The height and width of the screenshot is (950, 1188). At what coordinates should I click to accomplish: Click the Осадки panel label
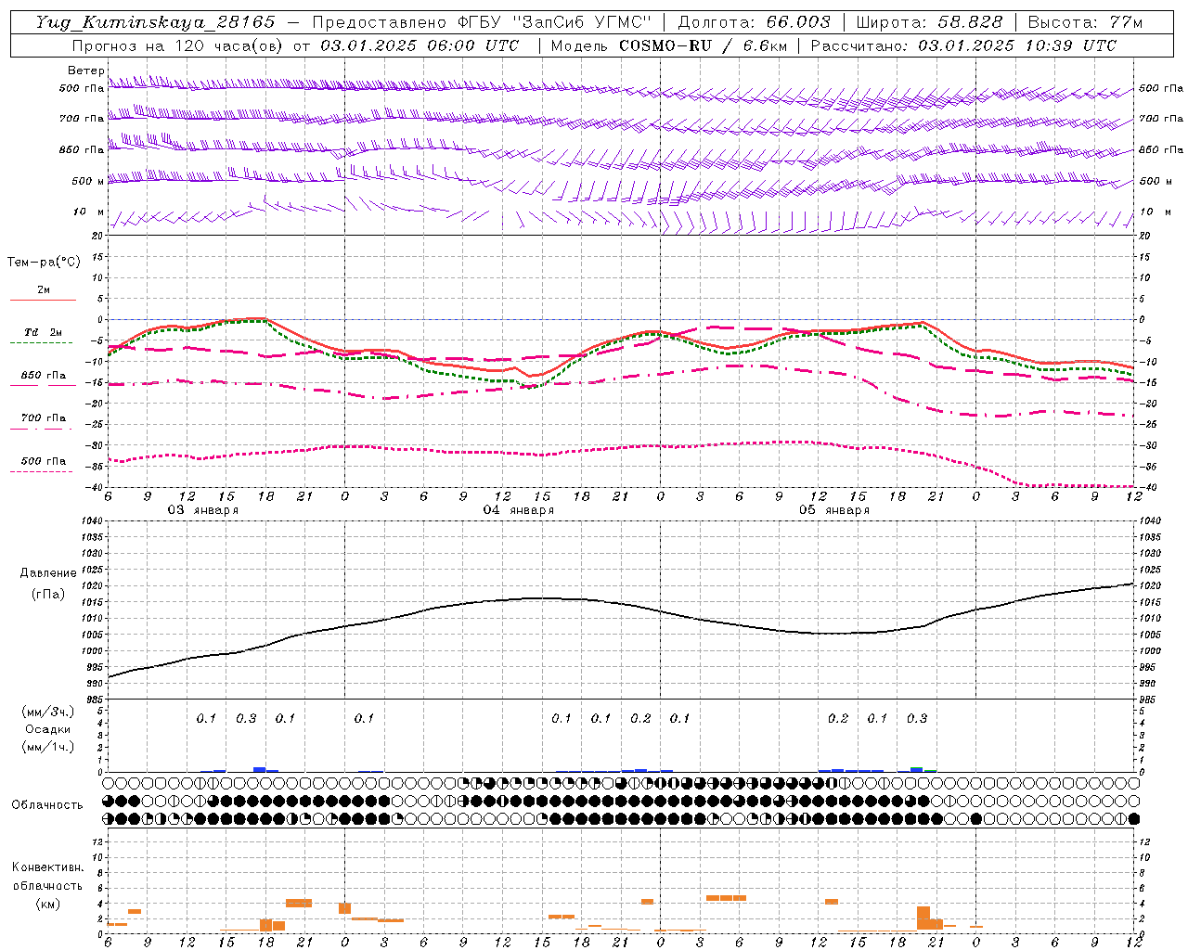[48, 729]
